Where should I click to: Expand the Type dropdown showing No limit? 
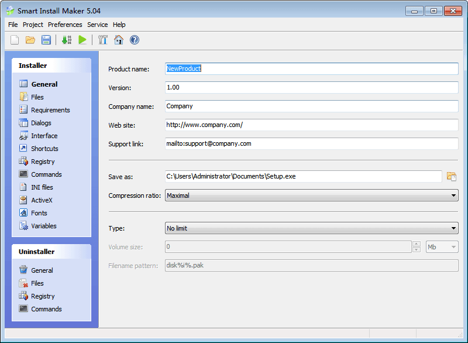tap(312, 228)
